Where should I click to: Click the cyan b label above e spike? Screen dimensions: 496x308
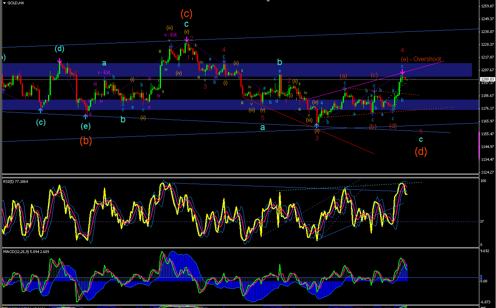[280, 62]
